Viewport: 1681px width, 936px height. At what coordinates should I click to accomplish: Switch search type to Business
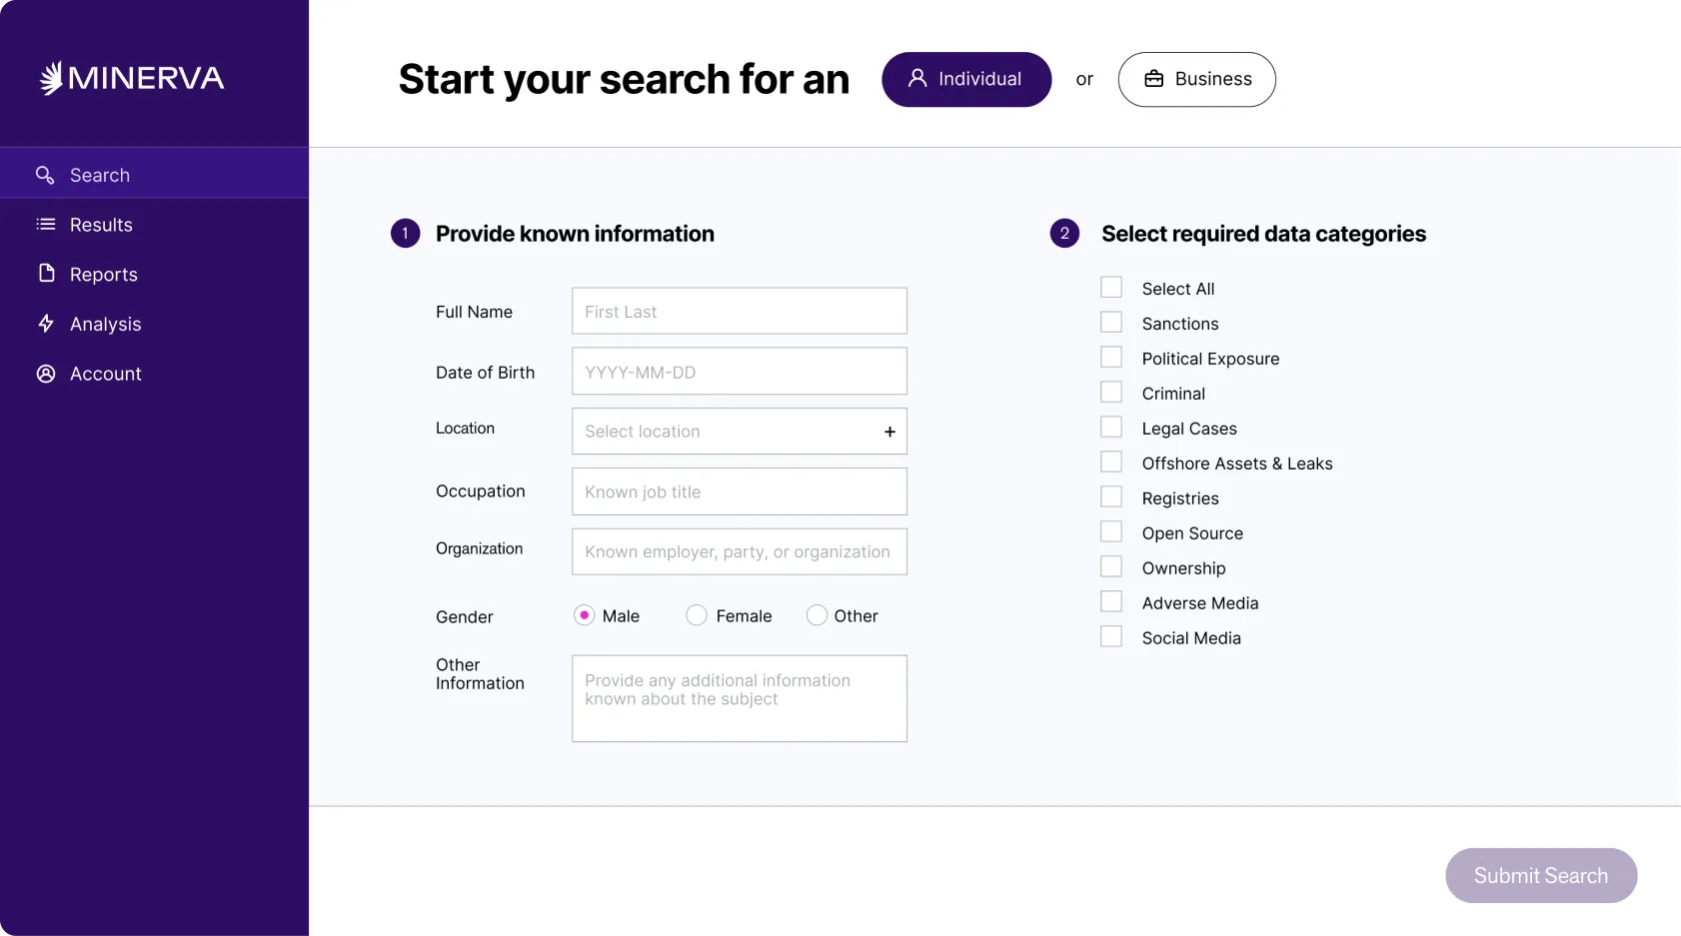(x=1196, y=79)
